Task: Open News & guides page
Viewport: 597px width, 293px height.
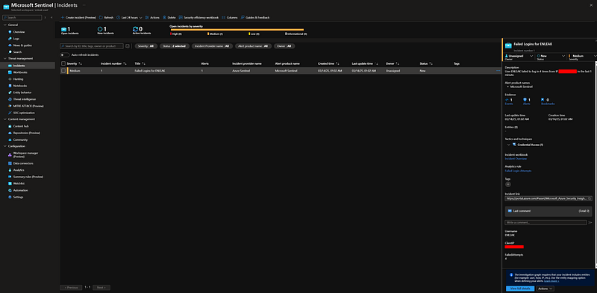Action: coord(22,45)
